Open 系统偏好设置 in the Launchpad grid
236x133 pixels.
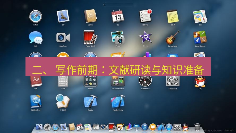173,81
